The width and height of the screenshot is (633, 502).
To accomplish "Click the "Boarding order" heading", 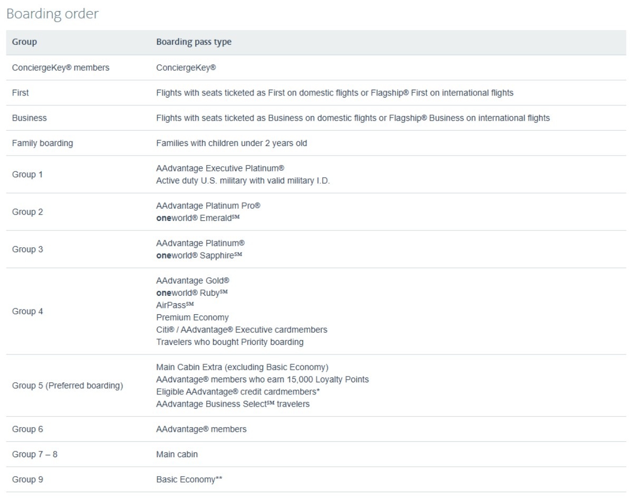I will point(52,14).
